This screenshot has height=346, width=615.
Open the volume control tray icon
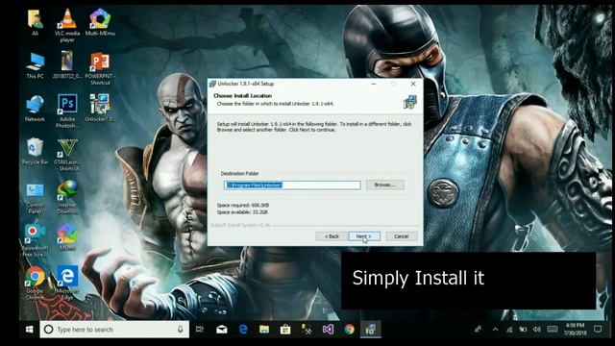coord(537,329)
